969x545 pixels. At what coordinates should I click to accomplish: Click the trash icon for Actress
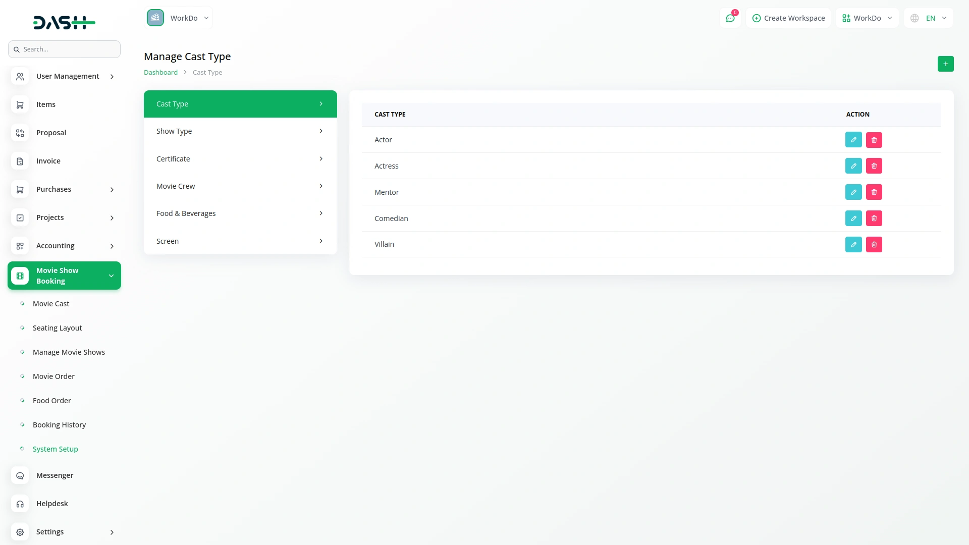tap(874, 166)
